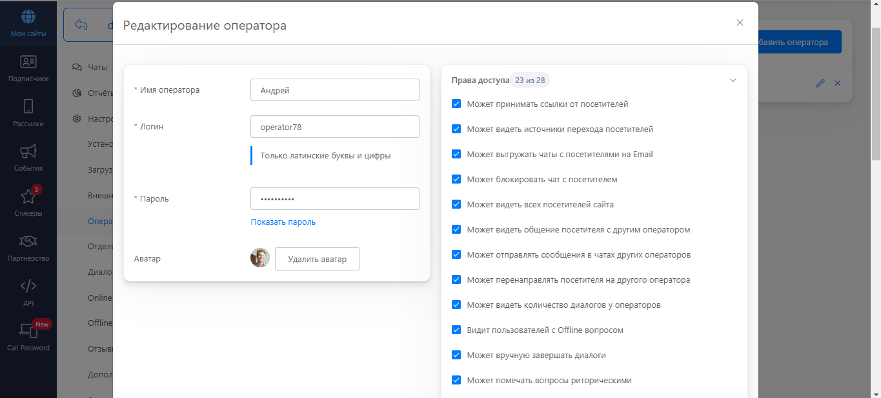Open the Подписчики sidebar icon
881x398 pixels.
28,62
